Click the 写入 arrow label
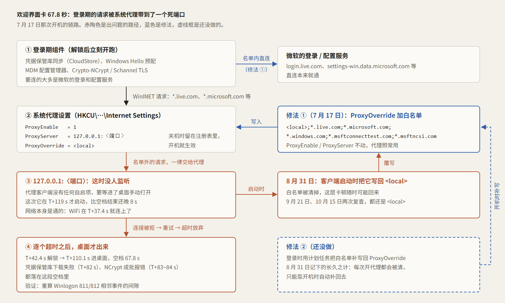Image resolution: width=505 pixels, height=303 pixels. tap(256, 122)
